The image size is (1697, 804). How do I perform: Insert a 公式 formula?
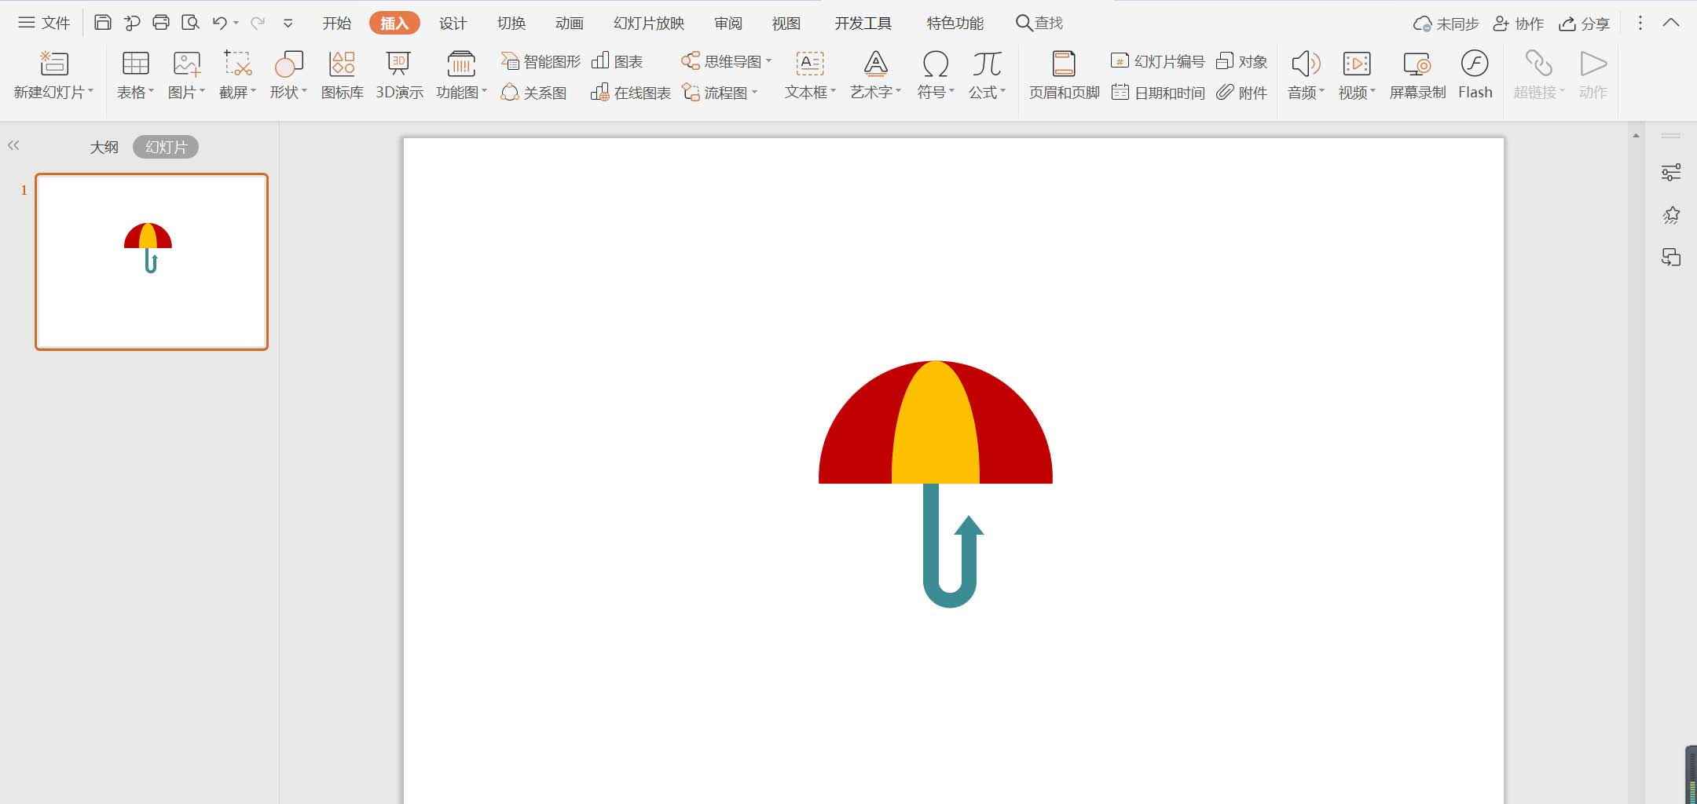click(986, 75)
